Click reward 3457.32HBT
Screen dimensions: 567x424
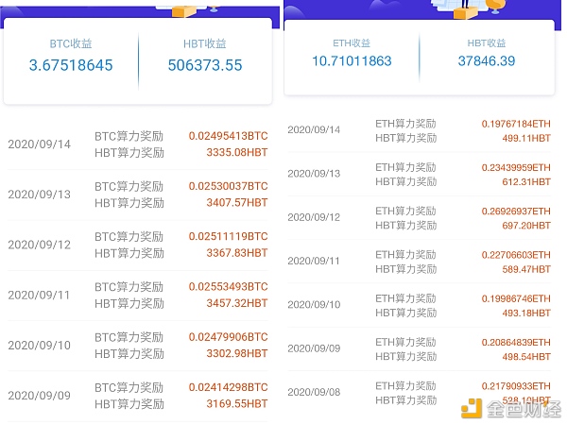[237, 303]
